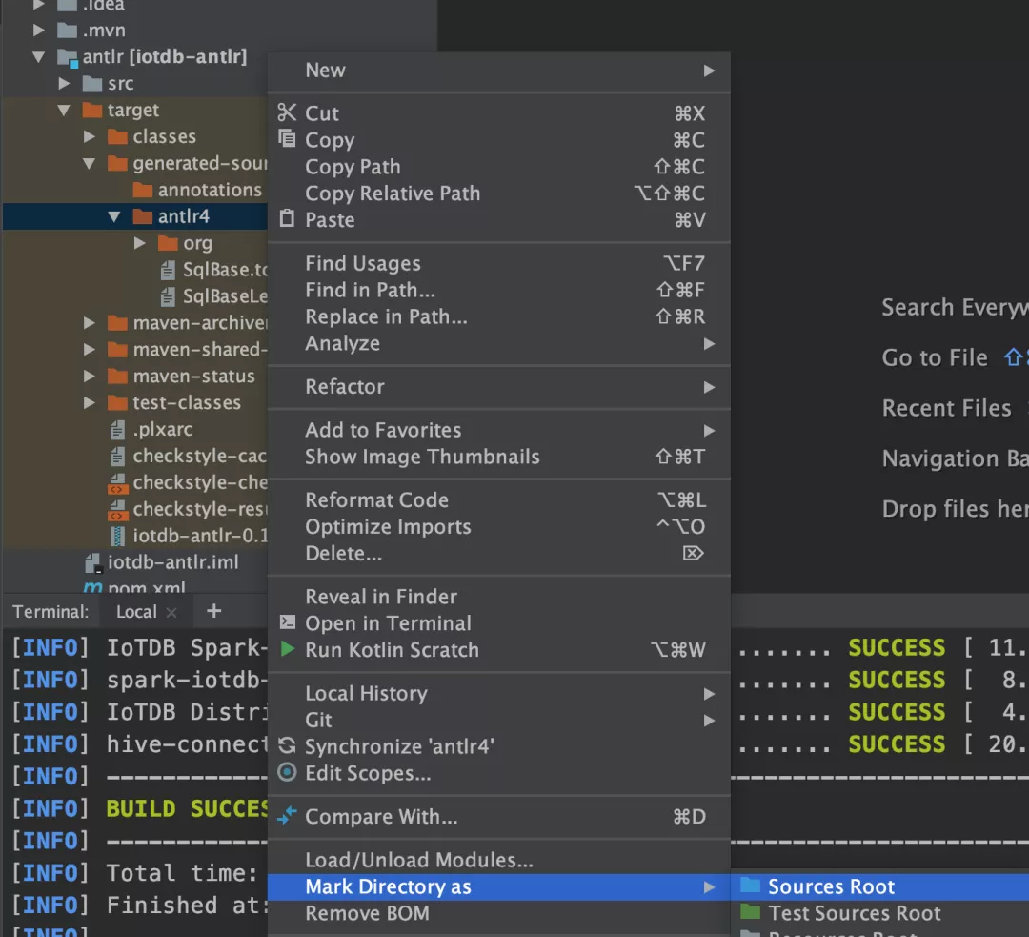Image resolution: width=1029 pixels, height=937 pixels.
Task: Click the Compare With diff arrows icon
Action: [286, 817]
